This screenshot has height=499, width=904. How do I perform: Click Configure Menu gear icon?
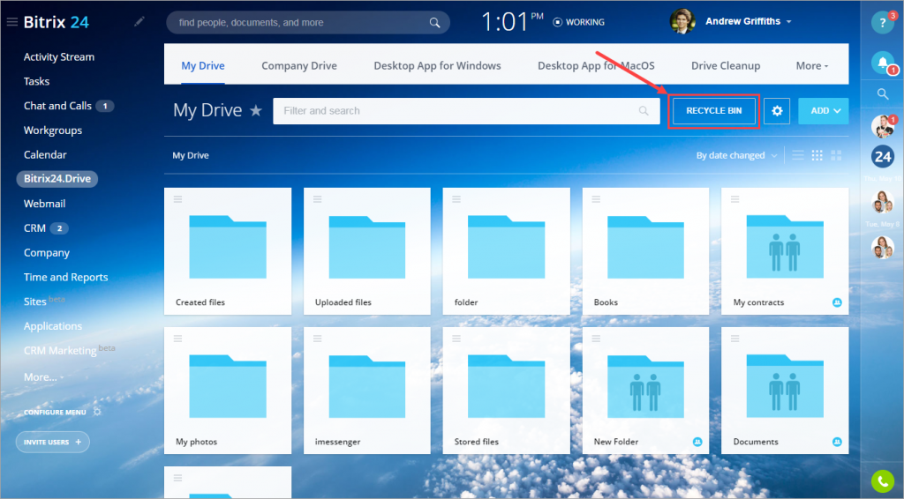pyautogui.click(x=97, y=412)
